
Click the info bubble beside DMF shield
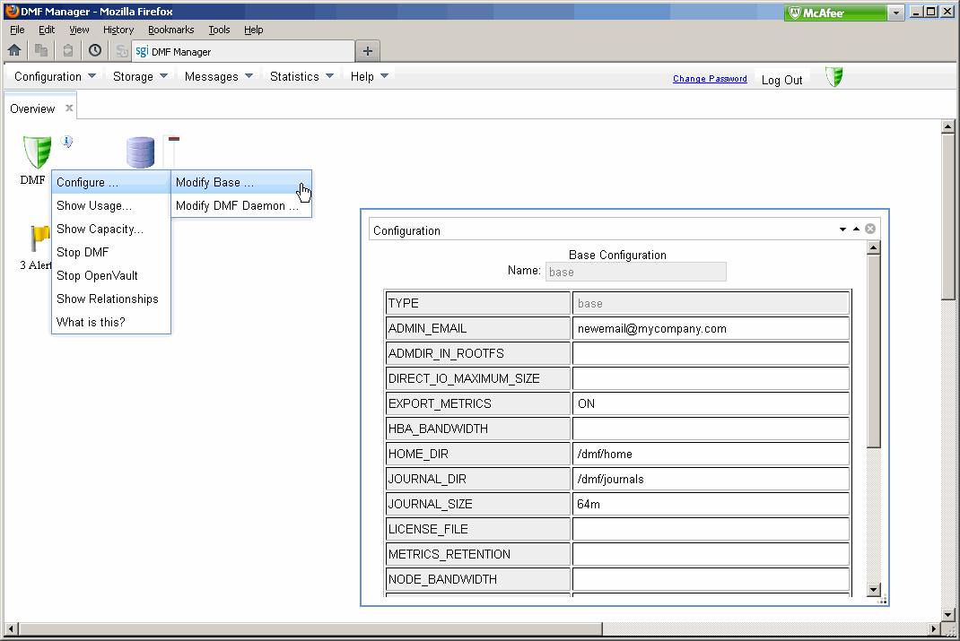click(x=66, y=142)
